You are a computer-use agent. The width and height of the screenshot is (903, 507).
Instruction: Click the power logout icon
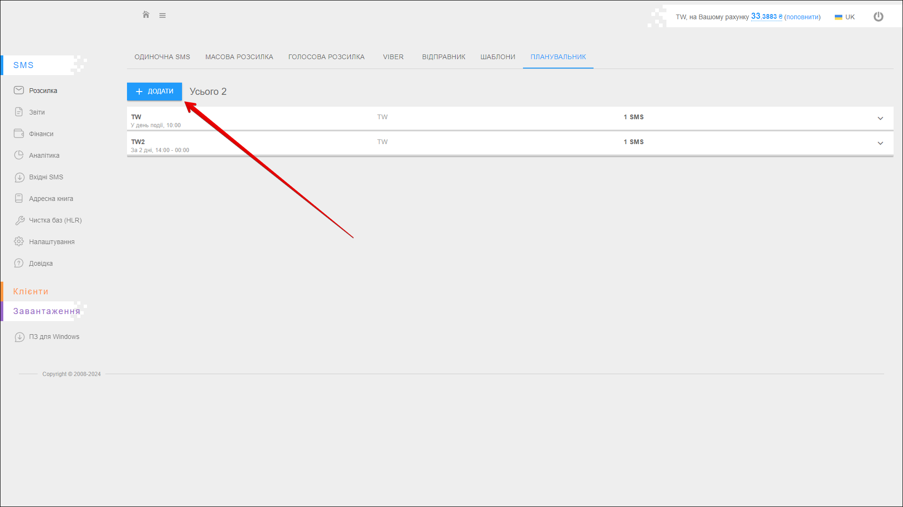(878, 17)
